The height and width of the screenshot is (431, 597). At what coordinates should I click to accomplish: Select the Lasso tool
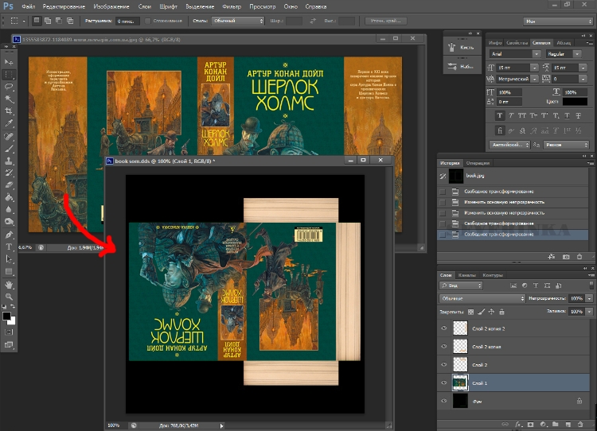10,86
